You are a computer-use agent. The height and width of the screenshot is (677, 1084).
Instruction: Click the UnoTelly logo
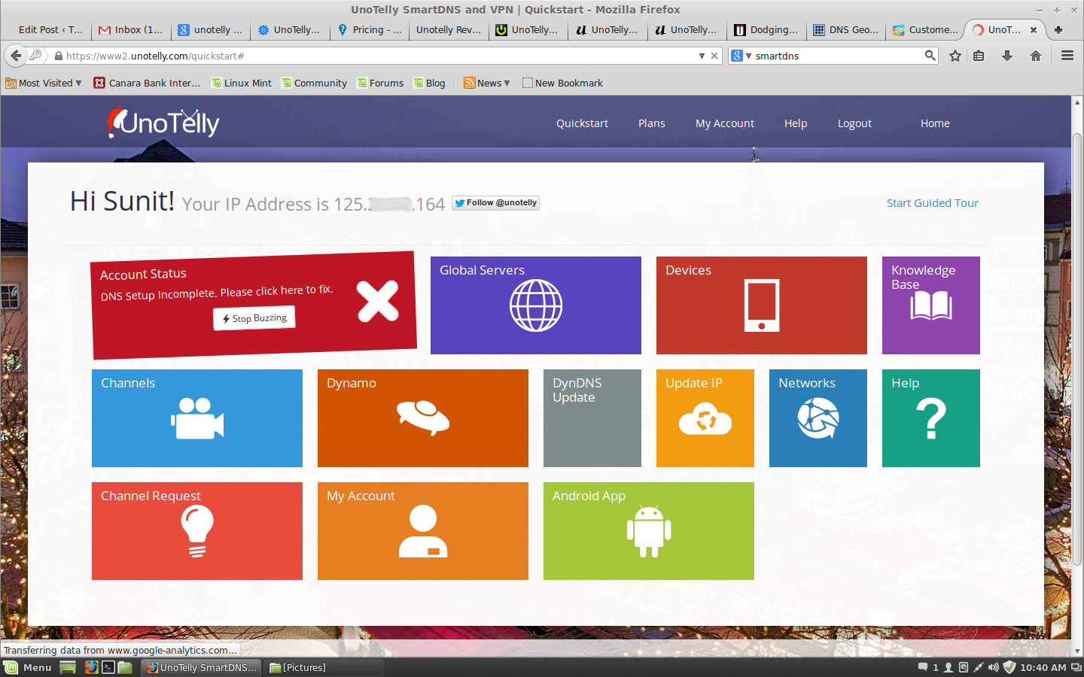coord(163,123)
